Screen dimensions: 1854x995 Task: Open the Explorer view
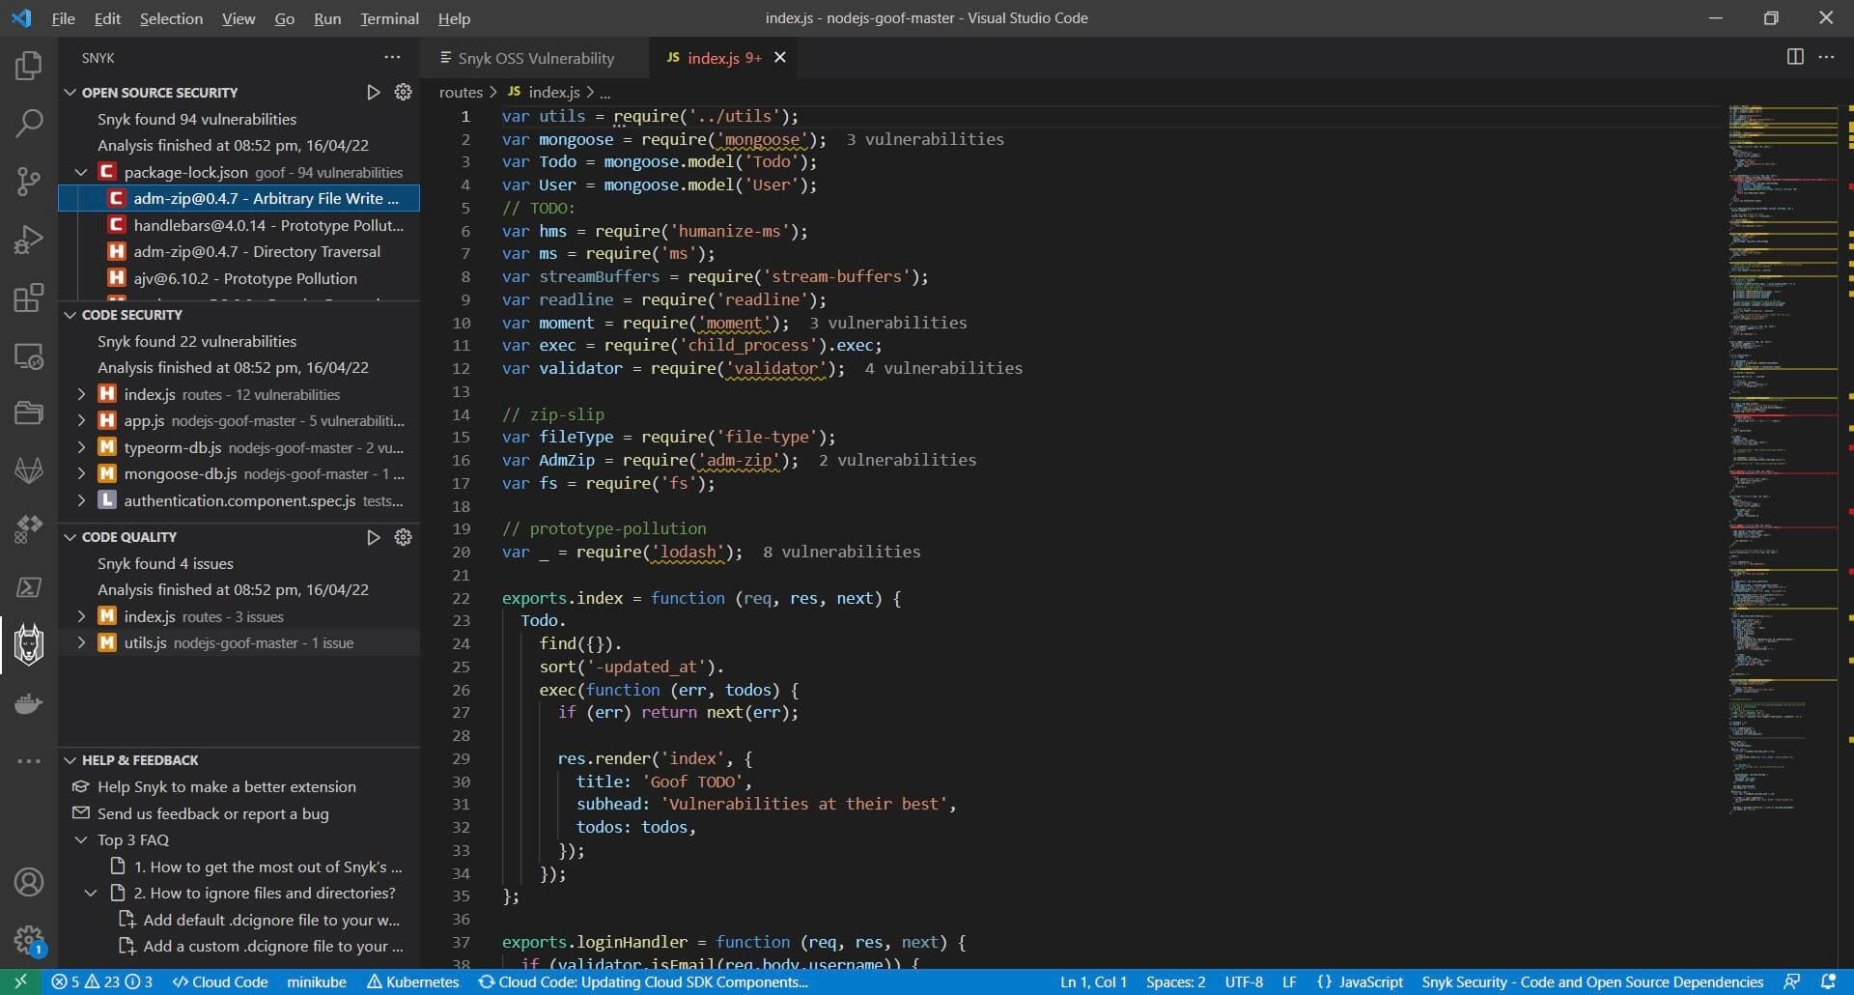pyautogui.click(x=28, y=66)
